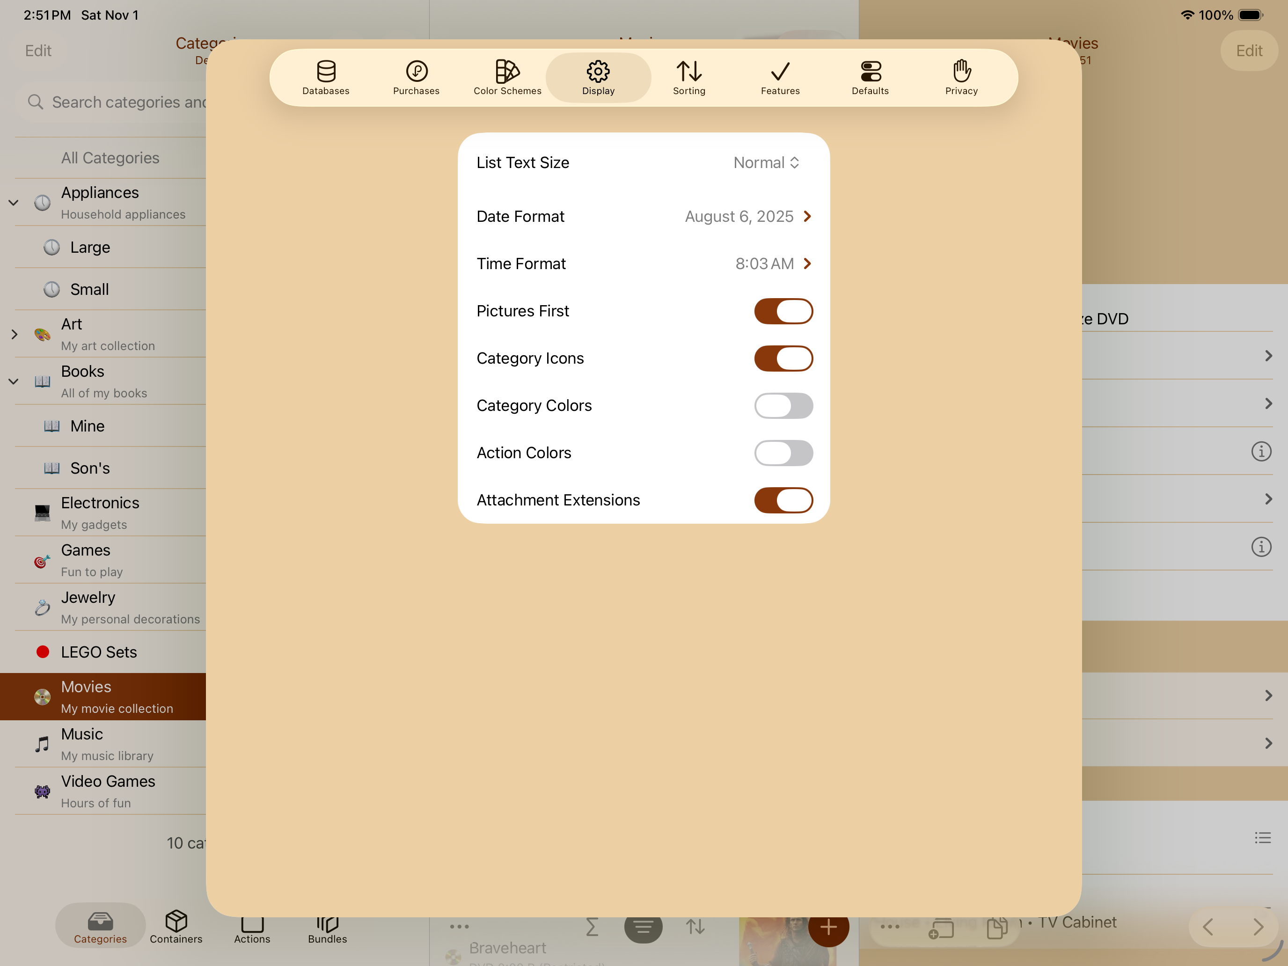This screenshot has height=966, width=1288.
Task: Open the Privacy hand icon tab
Action: (x=961, y=77)
